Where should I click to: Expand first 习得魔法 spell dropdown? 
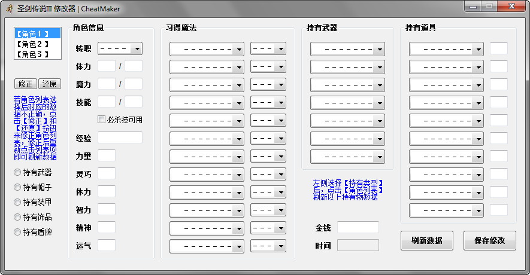[x=207, y=48]
